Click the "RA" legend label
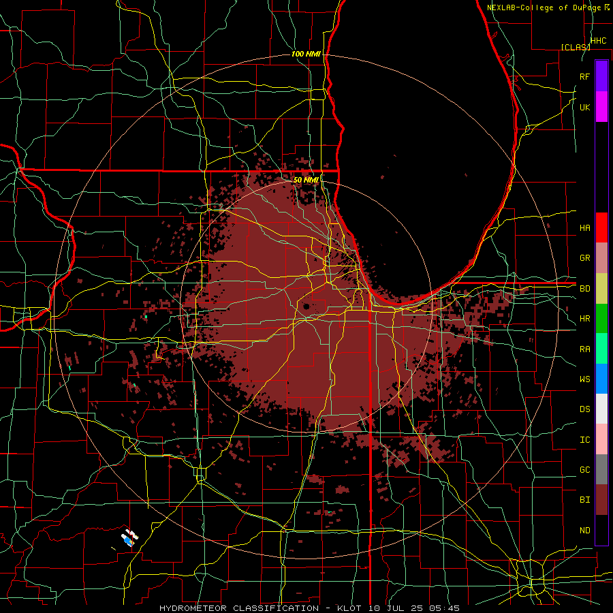This screenshot has height=613, width=613. [x=584, y=349]
